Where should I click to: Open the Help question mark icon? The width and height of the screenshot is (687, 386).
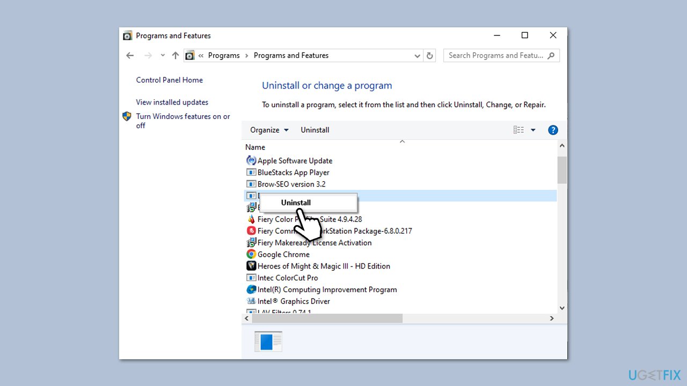click(x=553, y=130)
